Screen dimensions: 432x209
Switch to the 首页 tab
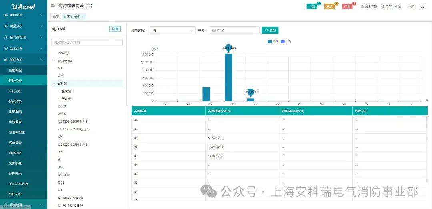tap(56, 17)
